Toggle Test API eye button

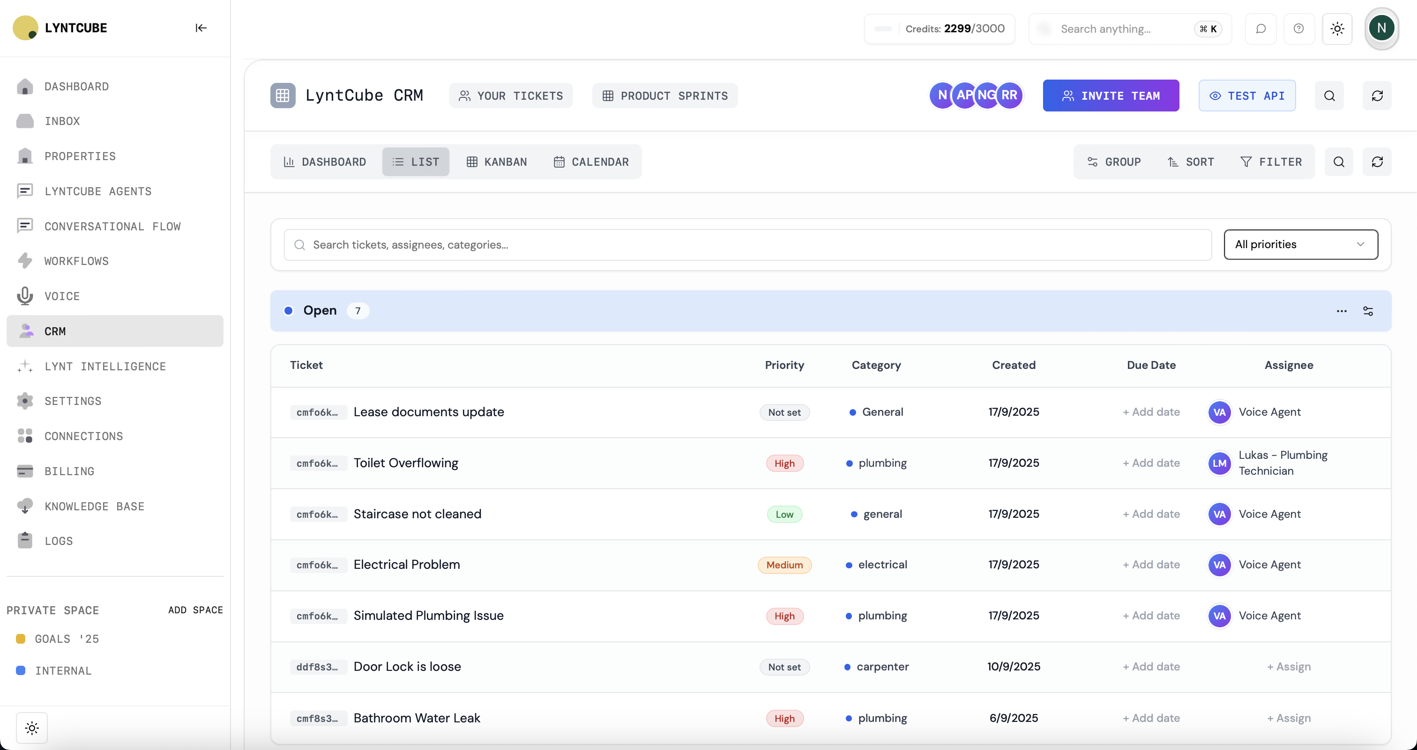click(1246, 96)
